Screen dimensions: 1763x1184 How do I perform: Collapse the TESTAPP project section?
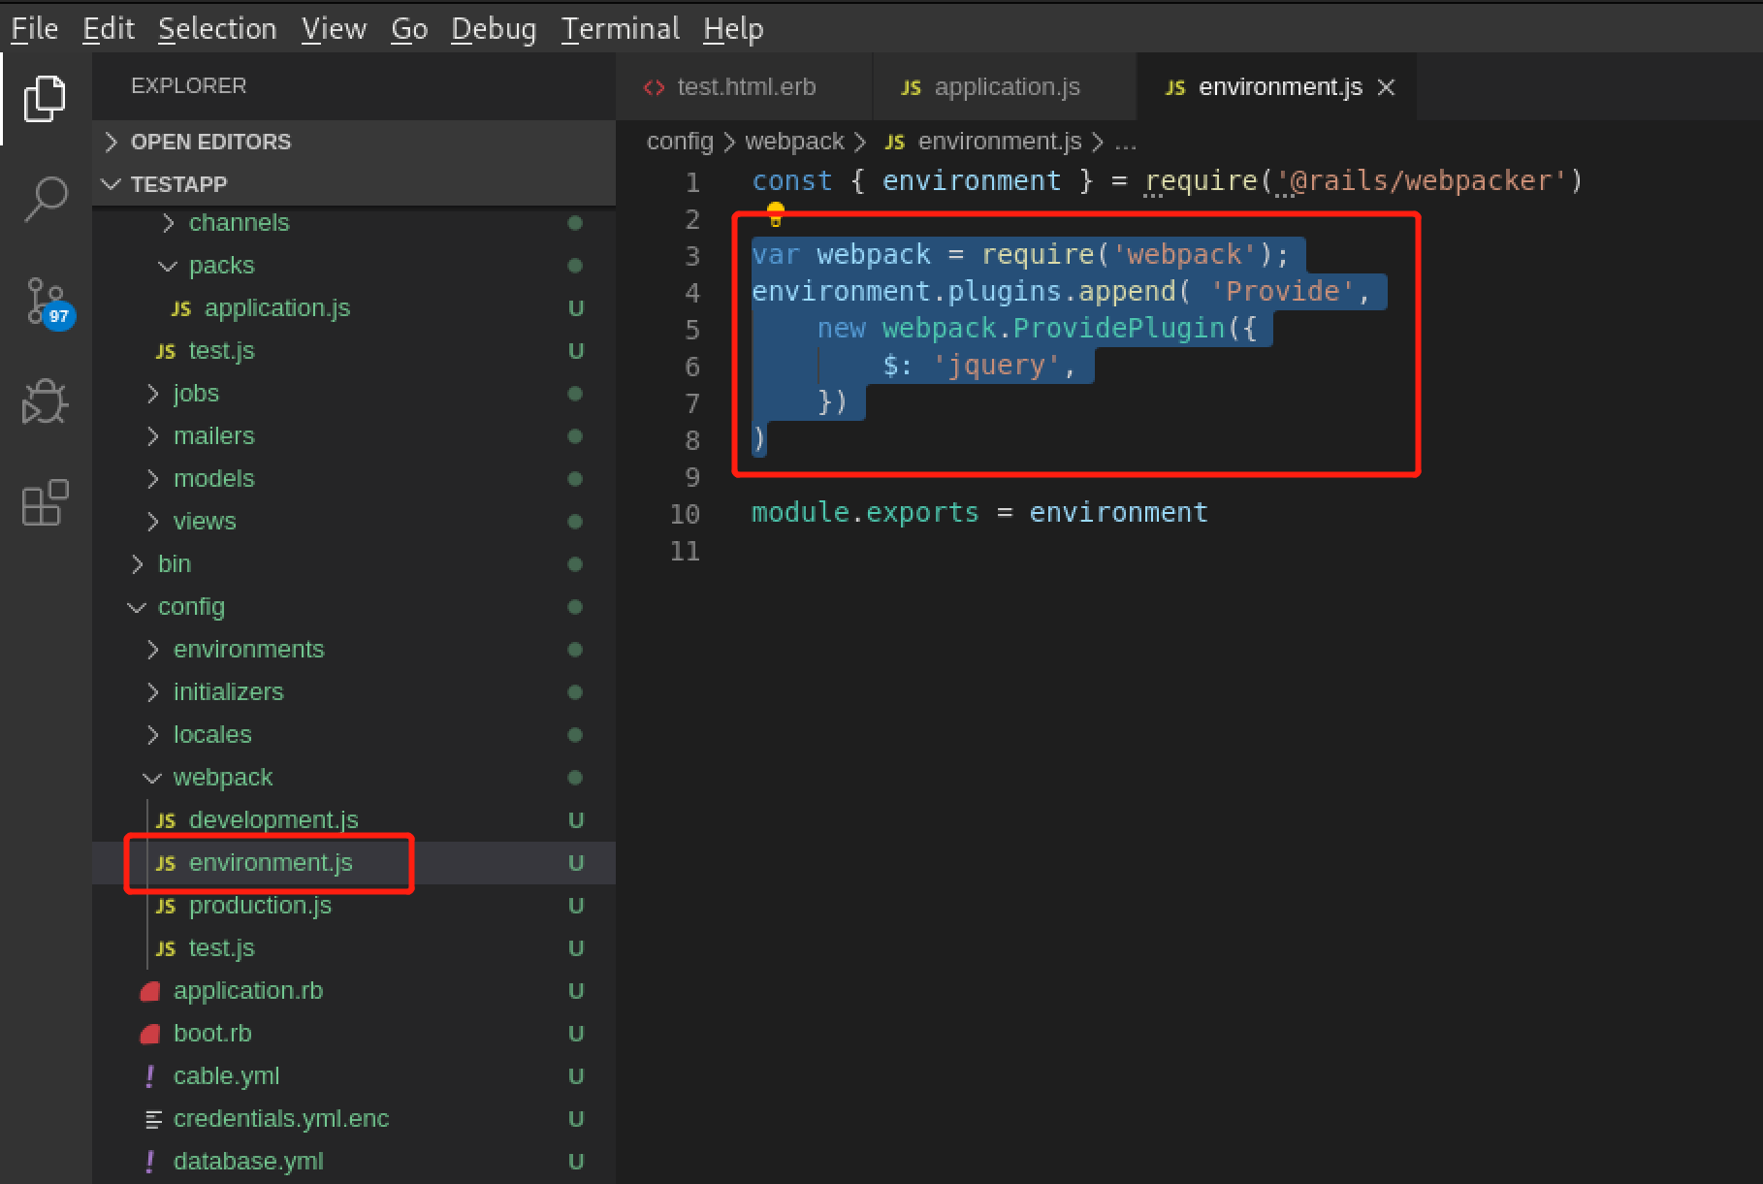tap(178, 184)
